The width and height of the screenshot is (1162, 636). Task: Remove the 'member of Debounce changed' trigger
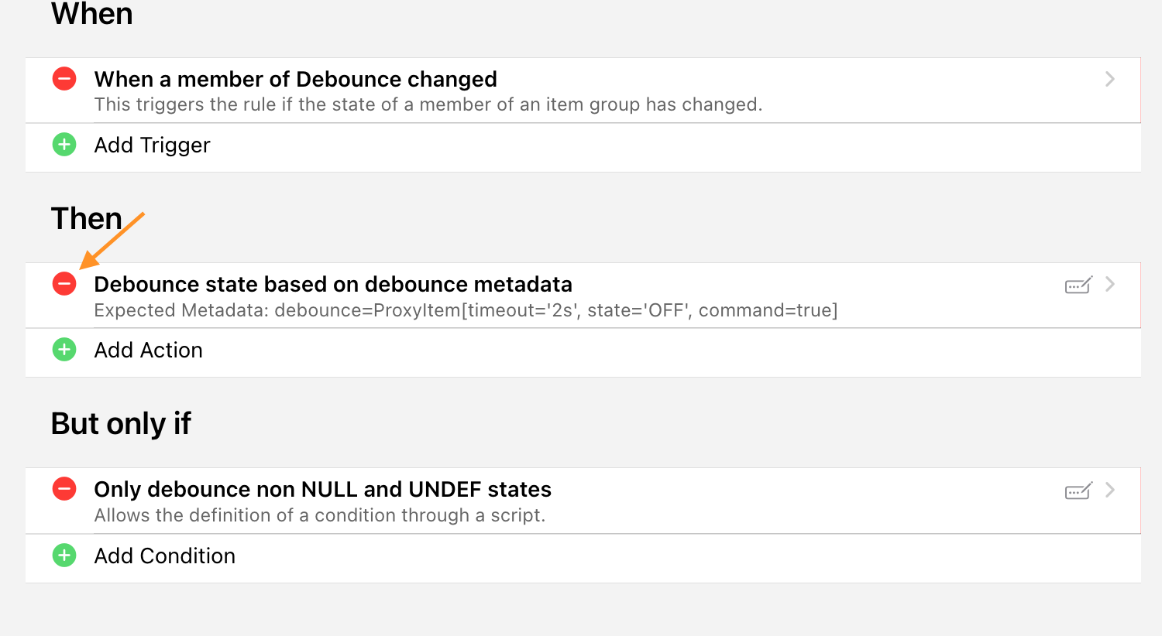click(64, 79)
